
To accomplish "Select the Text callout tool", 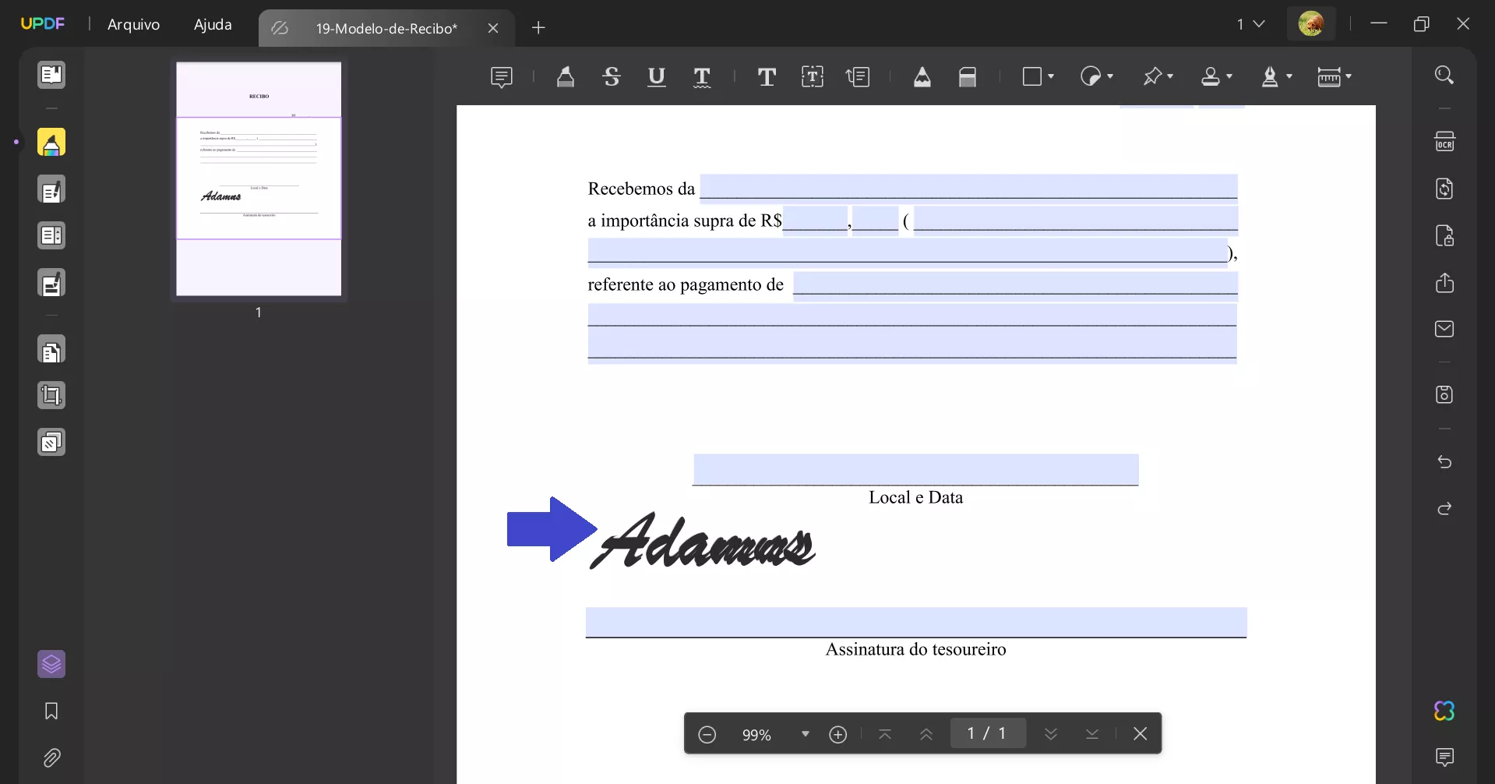I will pyautogui.click(x=858, y=76).
